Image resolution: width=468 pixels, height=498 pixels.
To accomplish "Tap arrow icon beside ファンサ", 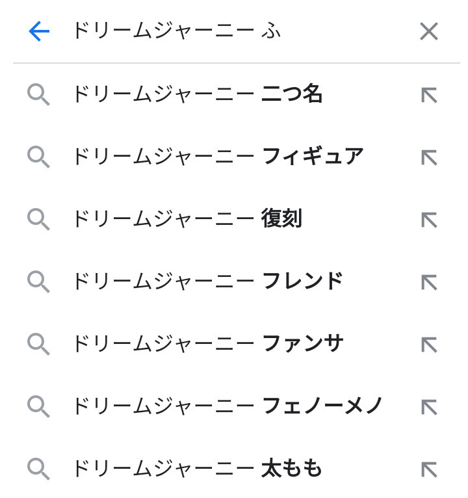I will click(428, 344).
